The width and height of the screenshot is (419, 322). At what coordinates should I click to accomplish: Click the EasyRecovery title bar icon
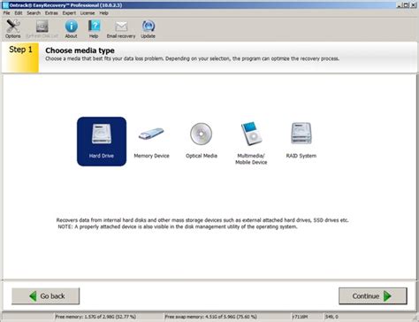[5, 5]
